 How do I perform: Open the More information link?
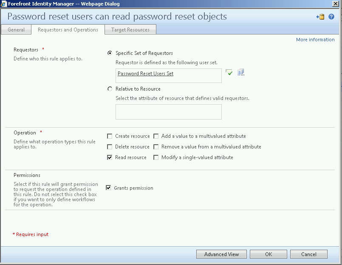[x=315, y=40]
